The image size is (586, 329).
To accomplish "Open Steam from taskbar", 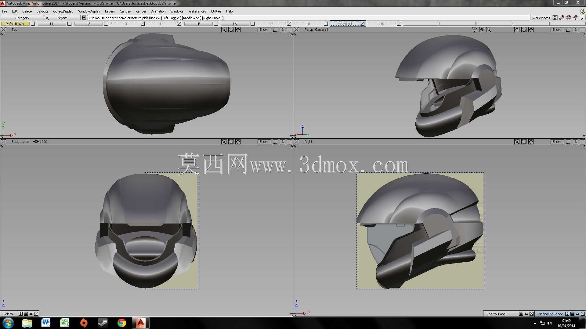I will point(103,323).
